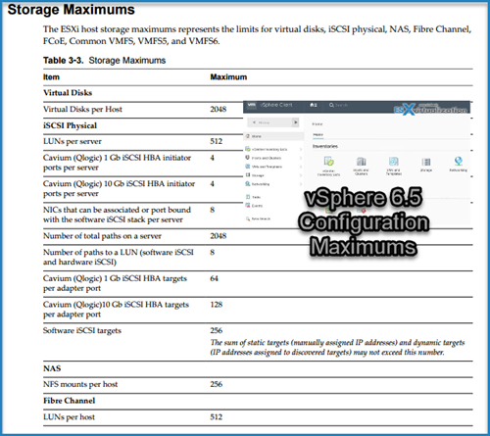The height and width of the screenshot is (436, 490).
Task: Click "NFS mounts per host" row label
Action: 80,384
